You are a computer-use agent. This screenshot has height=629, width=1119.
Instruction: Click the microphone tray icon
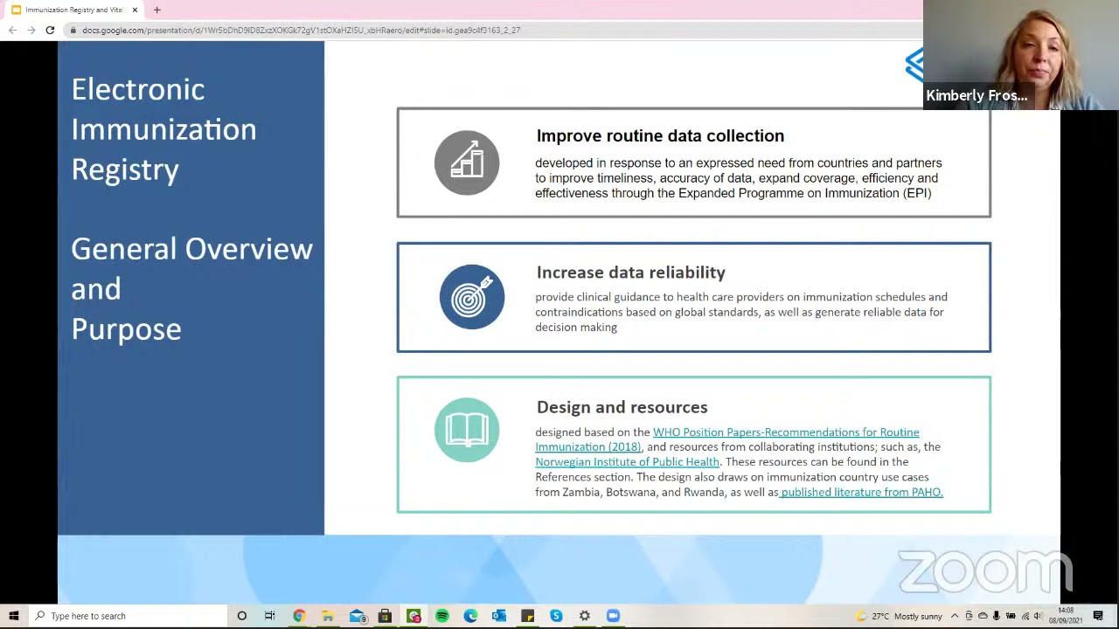pyautogui.click(x=997, y=616)
